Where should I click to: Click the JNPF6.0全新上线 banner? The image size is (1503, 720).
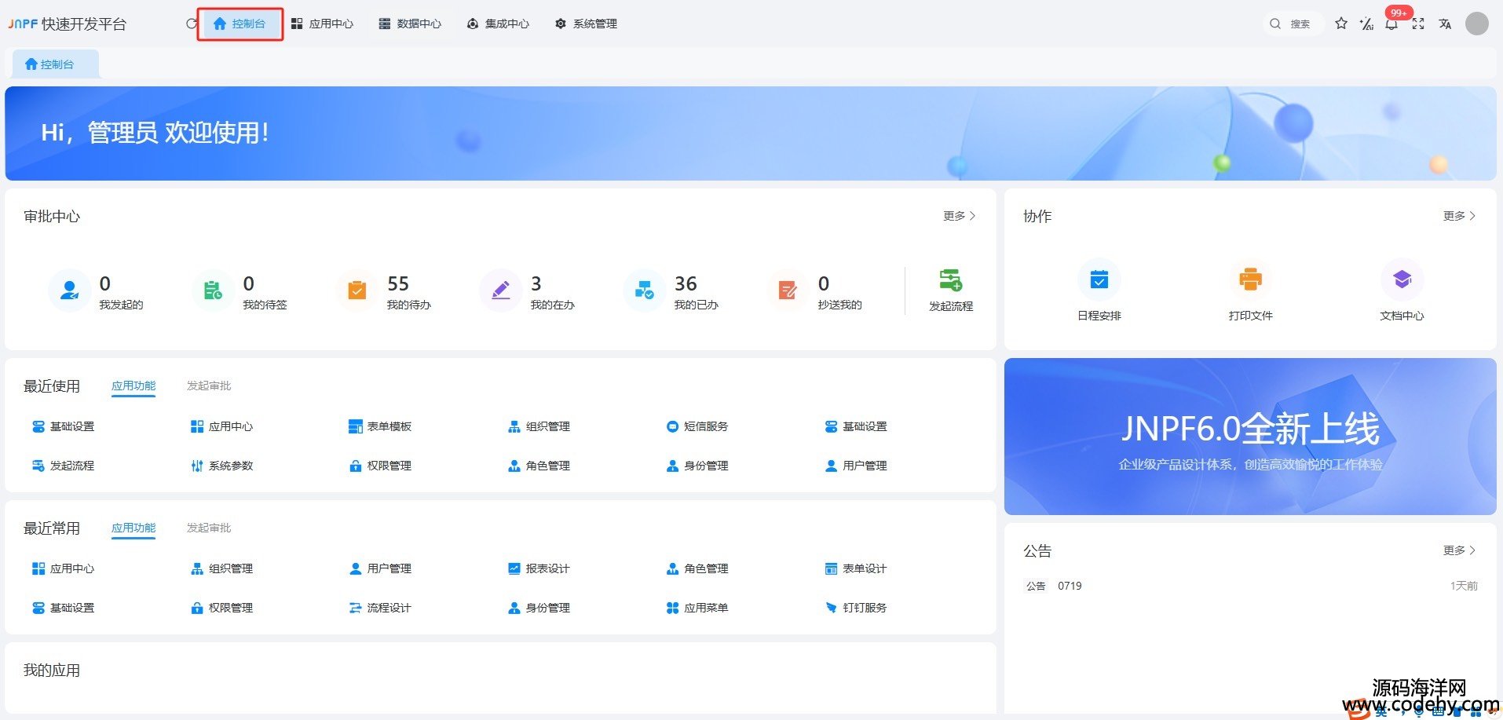tap(1250, 437)
